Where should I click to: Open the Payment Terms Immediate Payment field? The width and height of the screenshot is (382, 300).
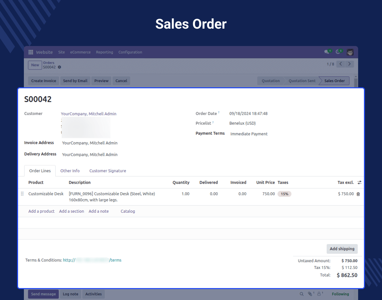pyautogui.click(x=249, y=134)
